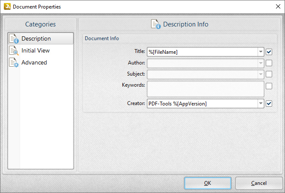
Task: Open the Subject dropdown arrow
Action: 261,74
